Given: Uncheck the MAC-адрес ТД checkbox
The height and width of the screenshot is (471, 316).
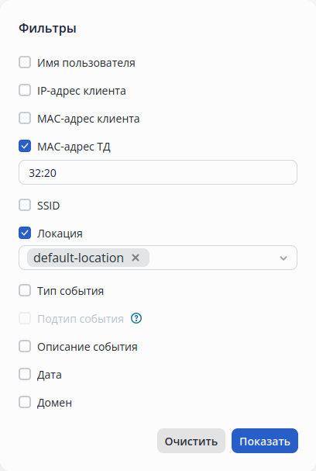Looking at the screenshot, I should click(x=25, y=147).
